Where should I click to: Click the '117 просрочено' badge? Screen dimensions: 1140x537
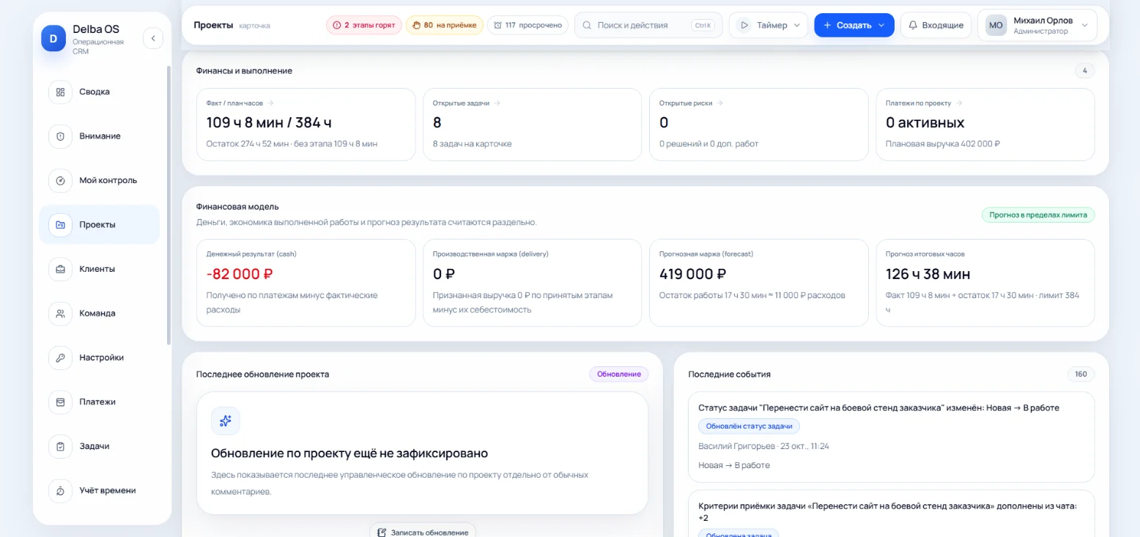[x=528, y=25]
